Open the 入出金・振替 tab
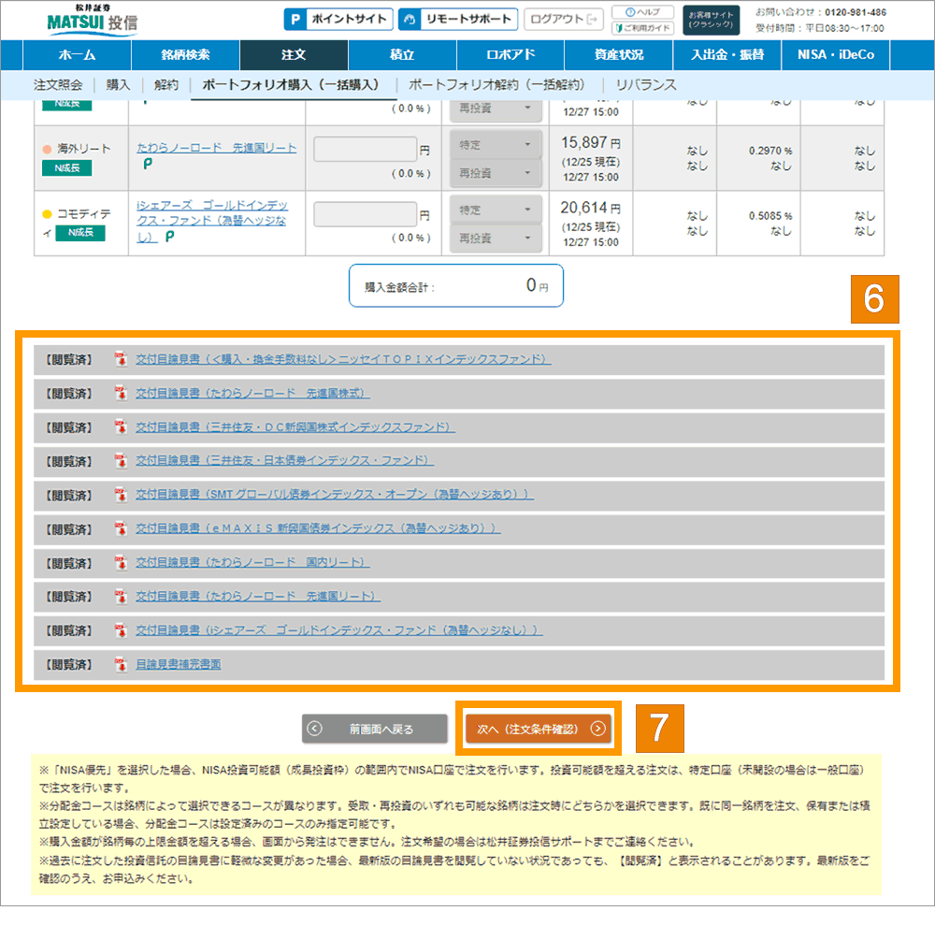935x940 pixels. coord(727,55)
